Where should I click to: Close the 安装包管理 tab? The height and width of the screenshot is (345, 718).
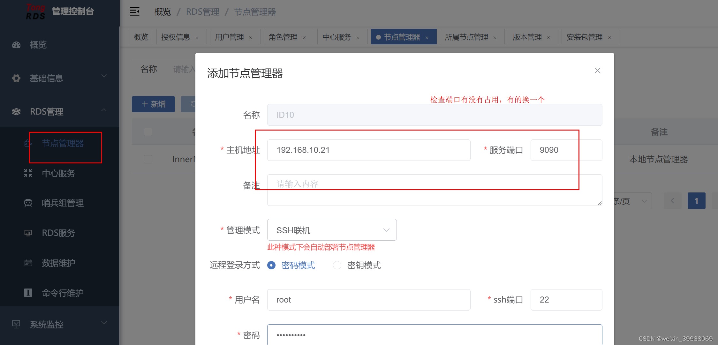pyautogui.click(x=609, y=38)
